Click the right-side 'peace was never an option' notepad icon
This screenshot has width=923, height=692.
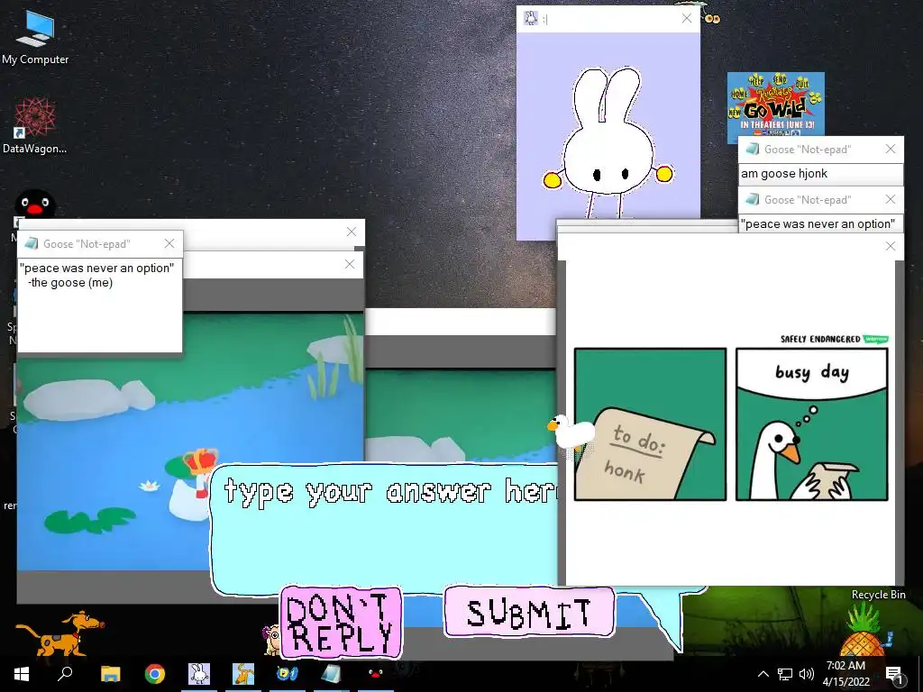[753, 199]
